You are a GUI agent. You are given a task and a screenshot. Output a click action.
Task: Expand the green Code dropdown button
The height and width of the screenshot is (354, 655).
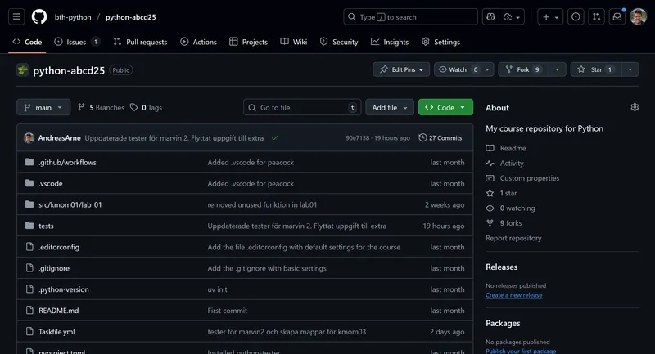[445, 107]
